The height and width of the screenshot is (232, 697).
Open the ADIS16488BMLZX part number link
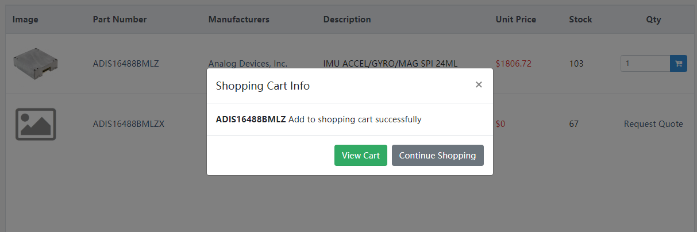pyautogui.click(x=129, y=124)
